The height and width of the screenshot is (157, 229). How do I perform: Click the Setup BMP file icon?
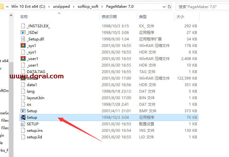23,111
